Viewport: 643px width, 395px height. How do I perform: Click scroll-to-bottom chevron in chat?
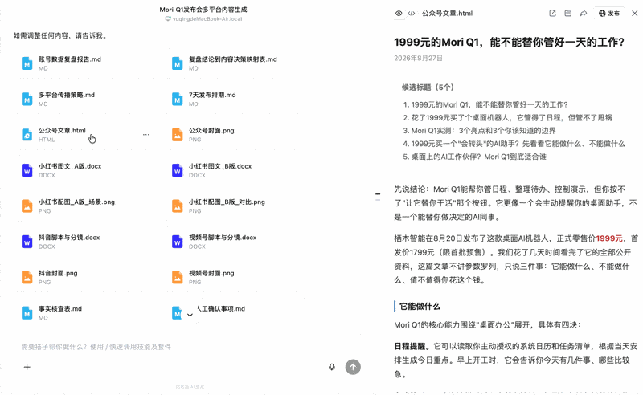pyautogui.click(x=190, y=315)
